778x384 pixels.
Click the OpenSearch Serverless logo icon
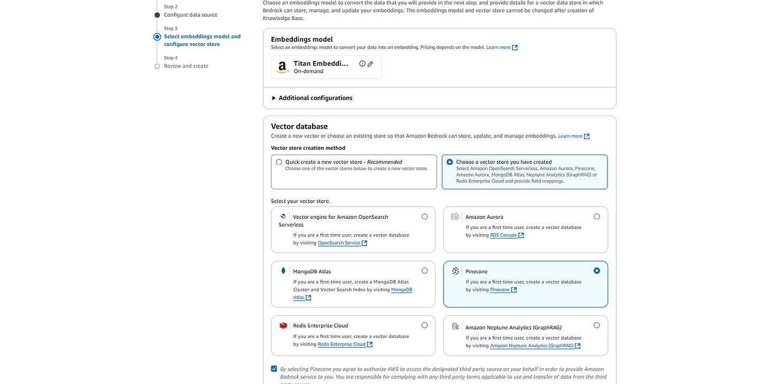pyautogui.click(x=283, y=217)
